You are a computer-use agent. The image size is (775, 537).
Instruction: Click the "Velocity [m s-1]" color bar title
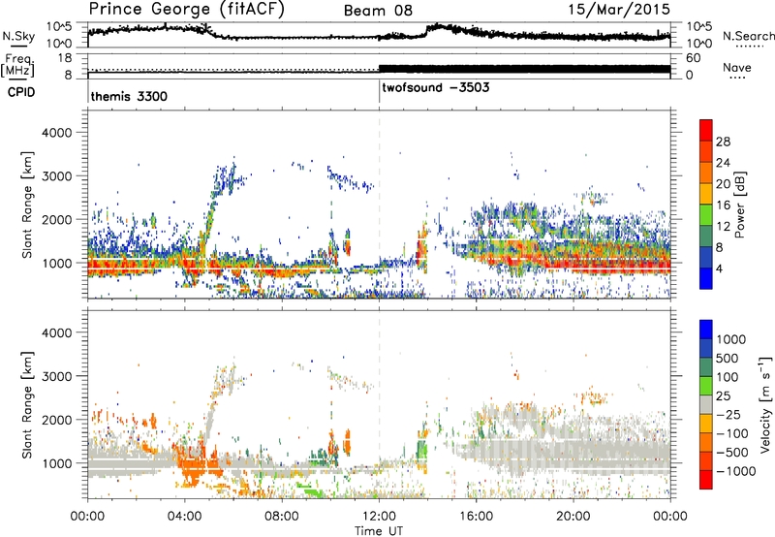(x=765, y=404)
